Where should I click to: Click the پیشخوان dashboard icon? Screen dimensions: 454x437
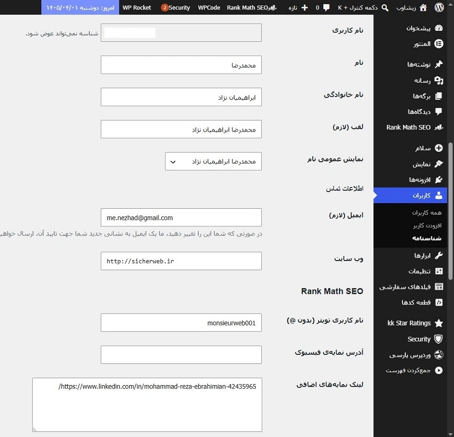point(439,28)
